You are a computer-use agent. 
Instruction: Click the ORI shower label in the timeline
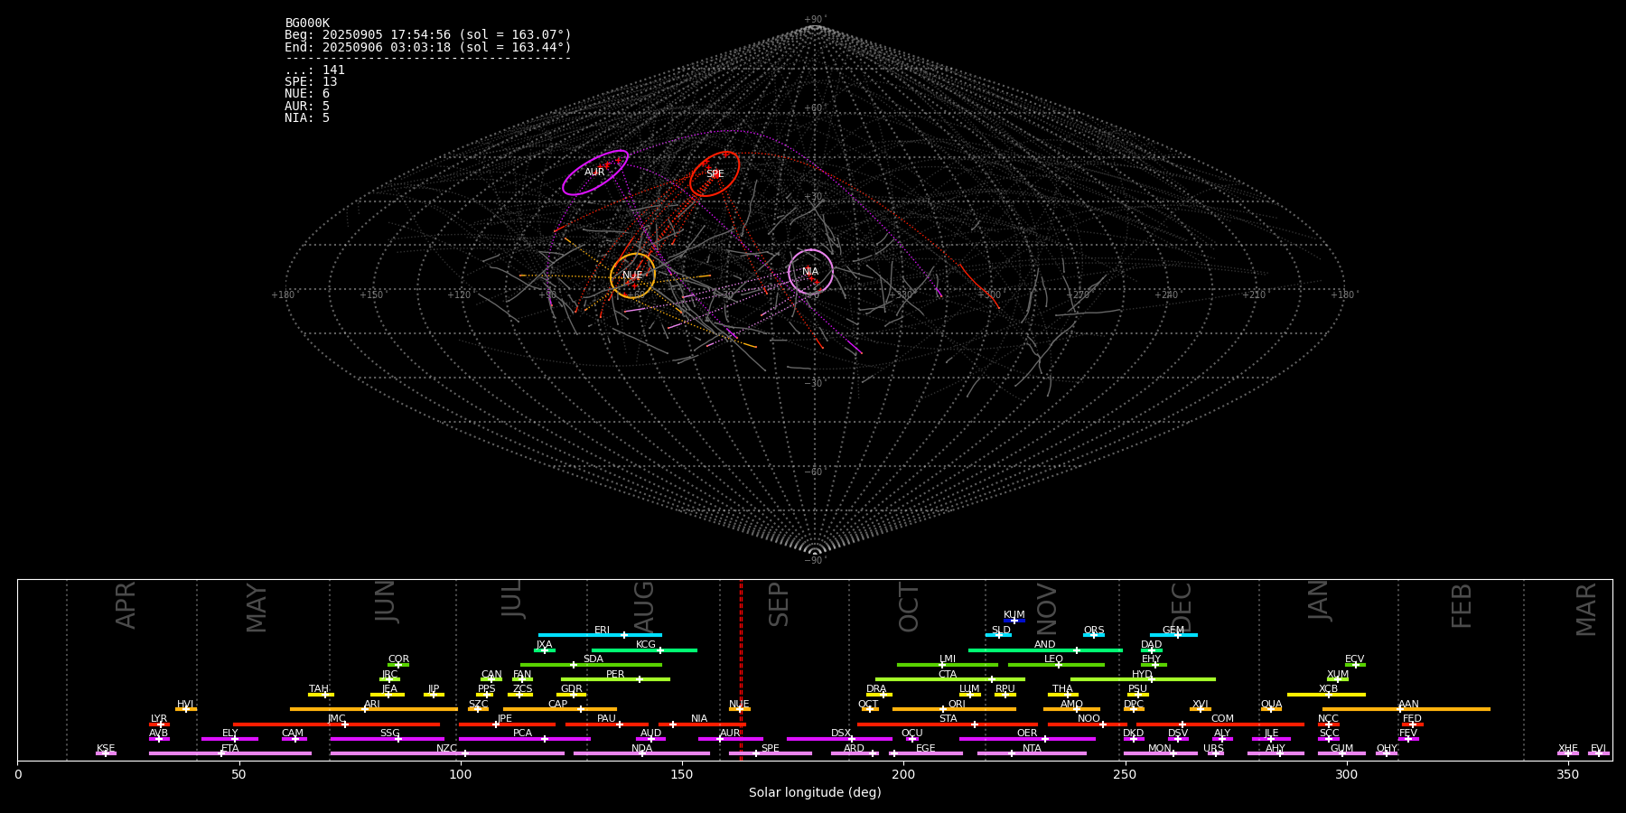[x=957, y=705]
